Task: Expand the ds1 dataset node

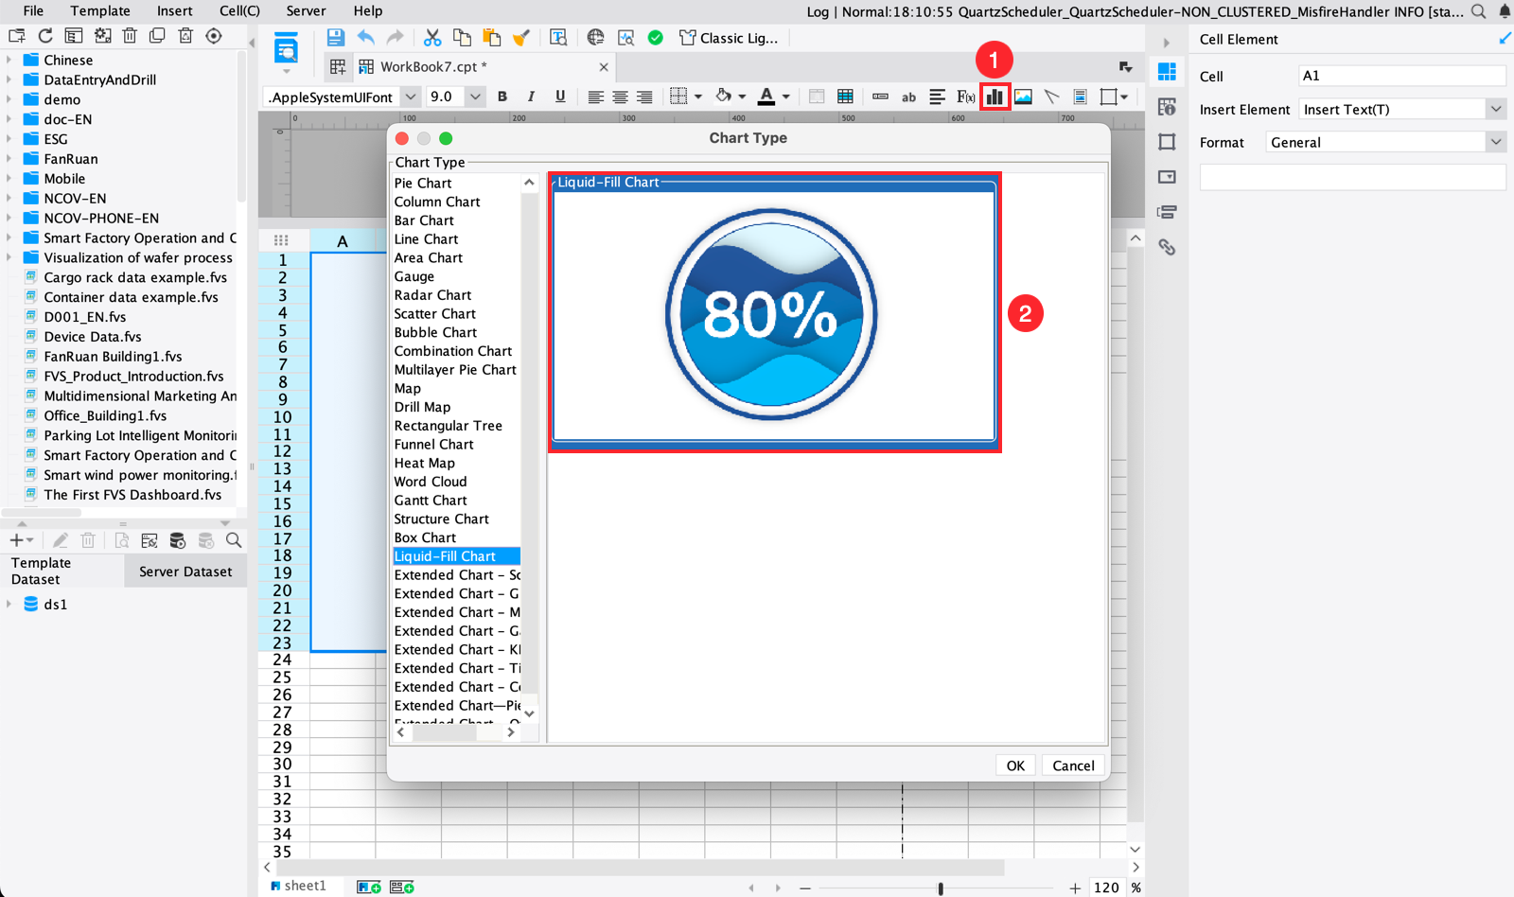Action: [9, 604]
